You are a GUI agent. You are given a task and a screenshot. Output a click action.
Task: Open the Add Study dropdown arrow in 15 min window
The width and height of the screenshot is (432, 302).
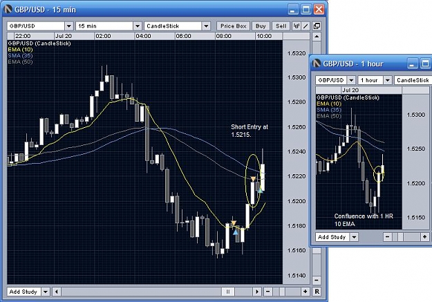[46, 292]
